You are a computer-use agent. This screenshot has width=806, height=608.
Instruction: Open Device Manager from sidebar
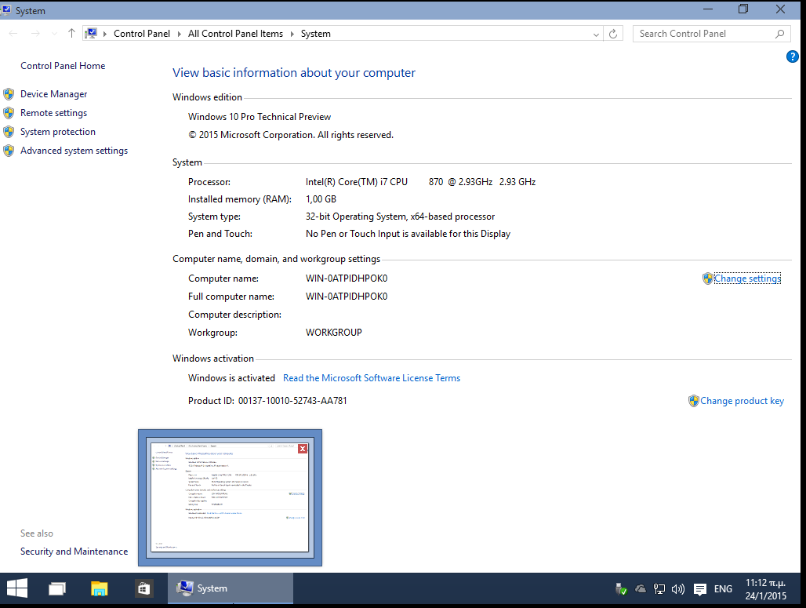click(53, 94)
